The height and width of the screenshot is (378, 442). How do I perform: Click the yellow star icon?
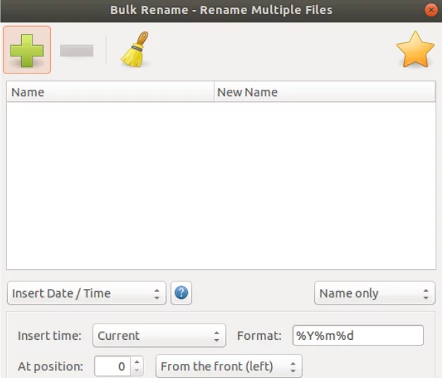pyautogui.click(x=415, y=50)
